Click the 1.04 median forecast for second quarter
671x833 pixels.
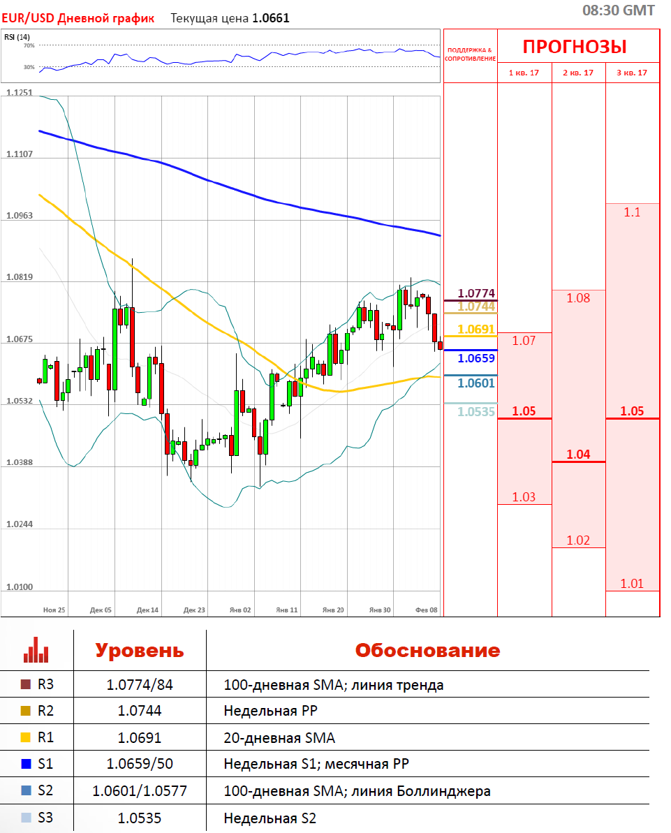click(578, 455)
